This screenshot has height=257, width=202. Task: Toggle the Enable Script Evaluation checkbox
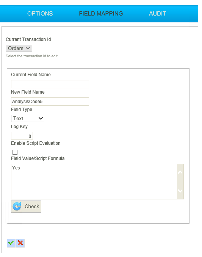click(15, 152)
